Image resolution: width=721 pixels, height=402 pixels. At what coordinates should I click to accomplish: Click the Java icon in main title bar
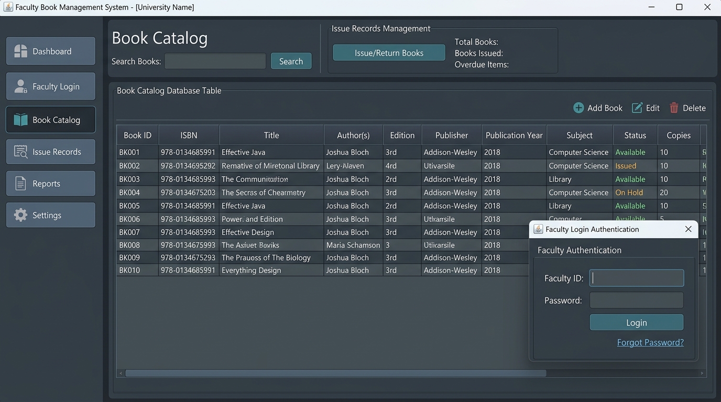pos(8,7)
